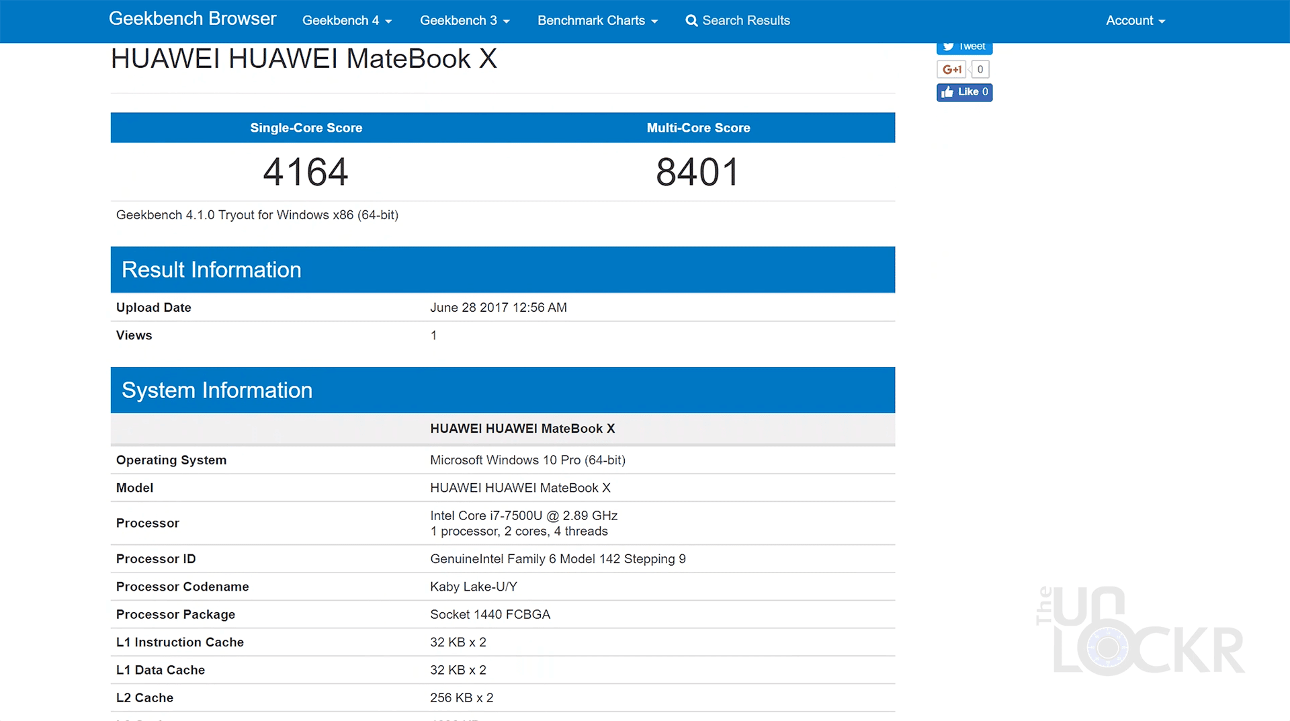Click the Geekbench Browser logo link
This screenshot has height=721, width=1290.
coord(192,19)
